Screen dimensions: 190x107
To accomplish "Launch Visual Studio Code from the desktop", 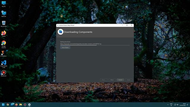I will 4,64.
